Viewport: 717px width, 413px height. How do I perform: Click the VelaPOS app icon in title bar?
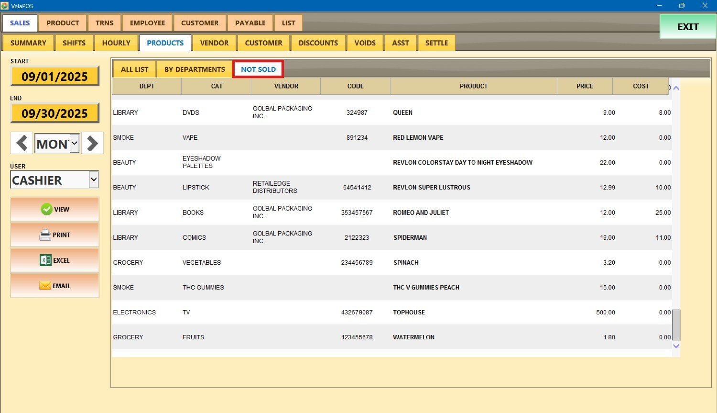coord(5,6)
